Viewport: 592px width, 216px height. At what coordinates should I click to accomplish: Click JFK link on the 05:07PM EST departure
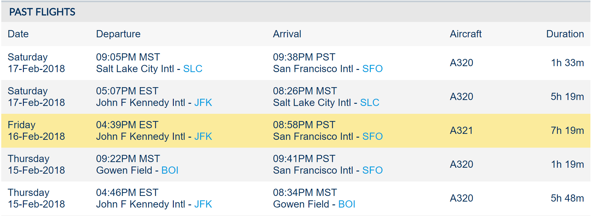tap(203, 103)
